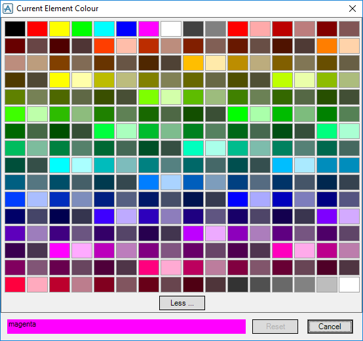
Task: Select the bright violet swatch in twelfth row
Action: (x=327, y=216)
